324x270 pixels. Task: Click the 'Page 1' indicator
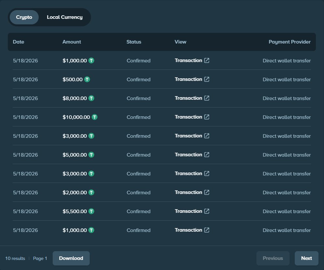[40, 258]
